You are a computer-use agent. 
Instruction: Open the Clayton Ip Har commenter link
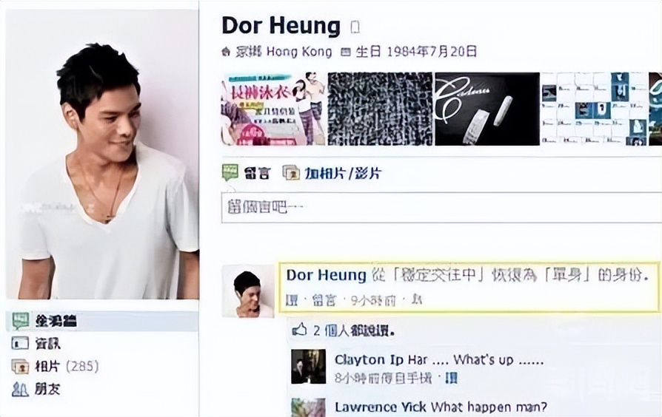[x=381, y=359]
